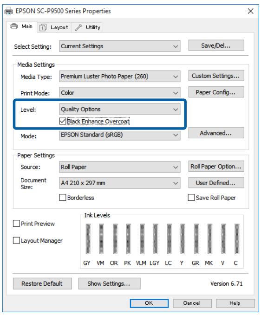Click the Cancel button
This screenshot has height=315, width=261.
coord(192,303)
